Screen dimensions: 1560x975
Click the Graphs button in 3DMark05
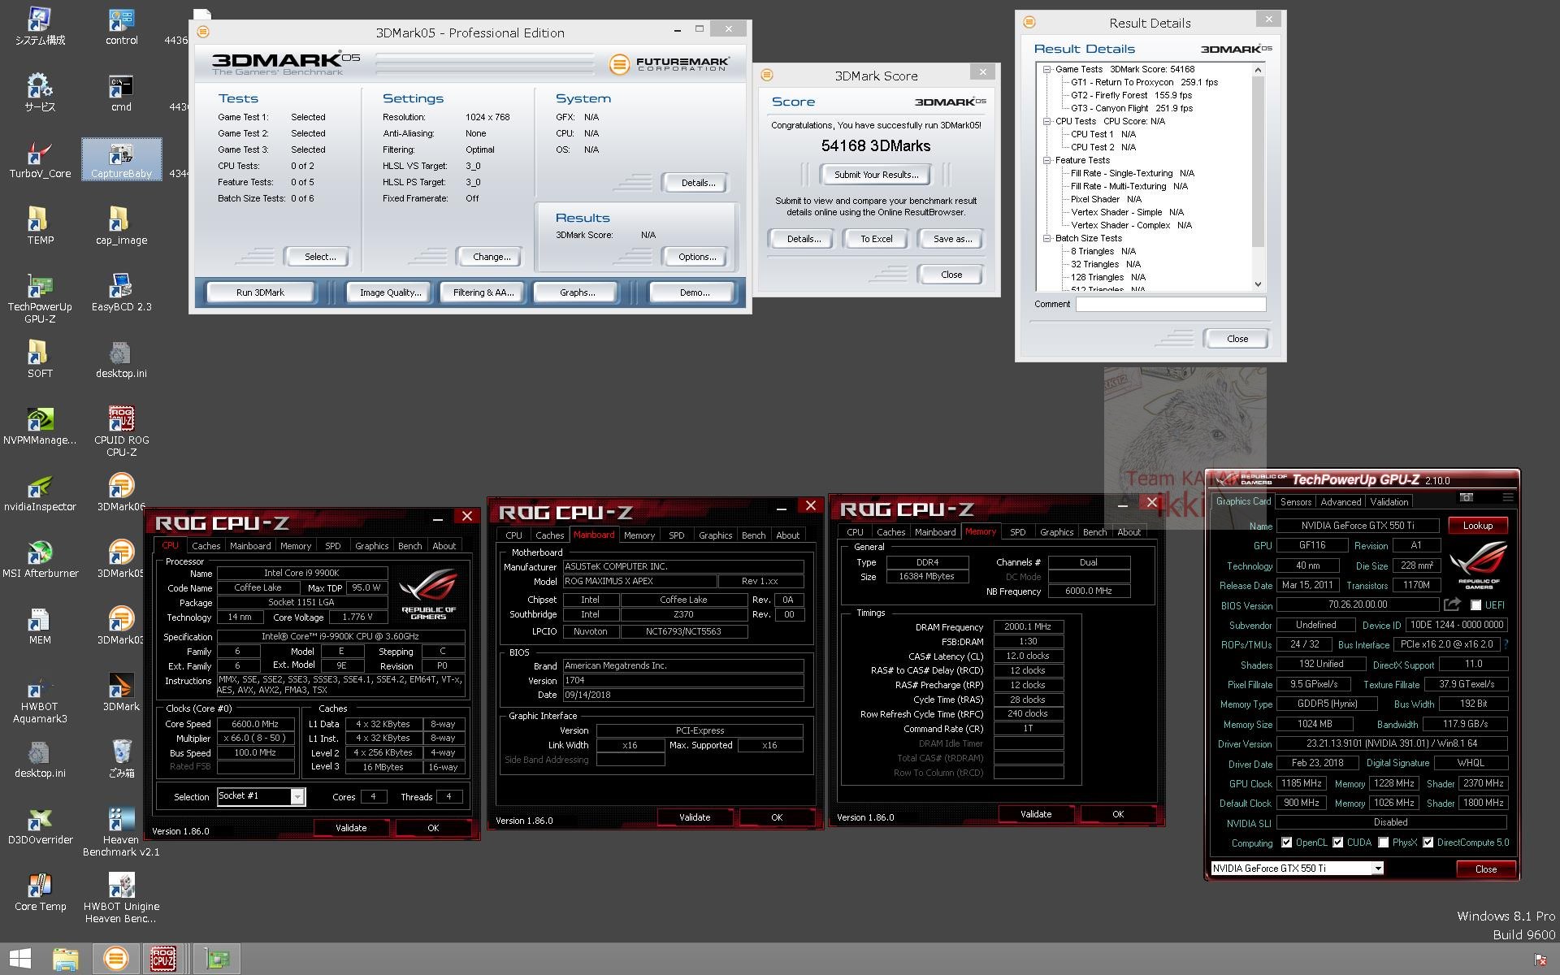click(x=577, y=292)
